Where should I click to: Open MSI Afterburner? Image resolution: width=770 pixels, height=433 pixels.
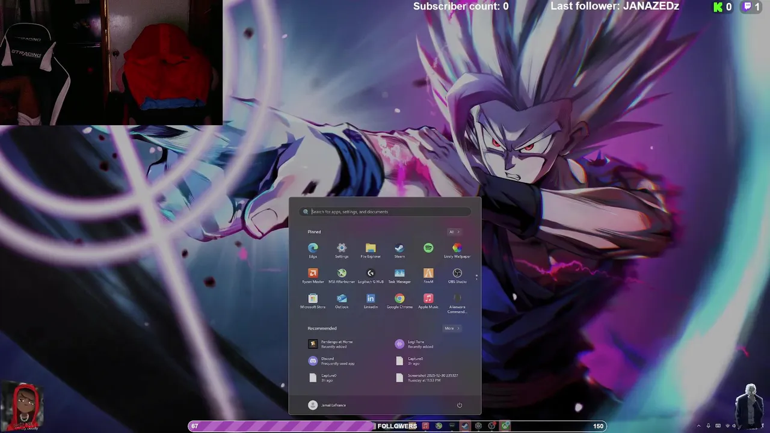342,275
